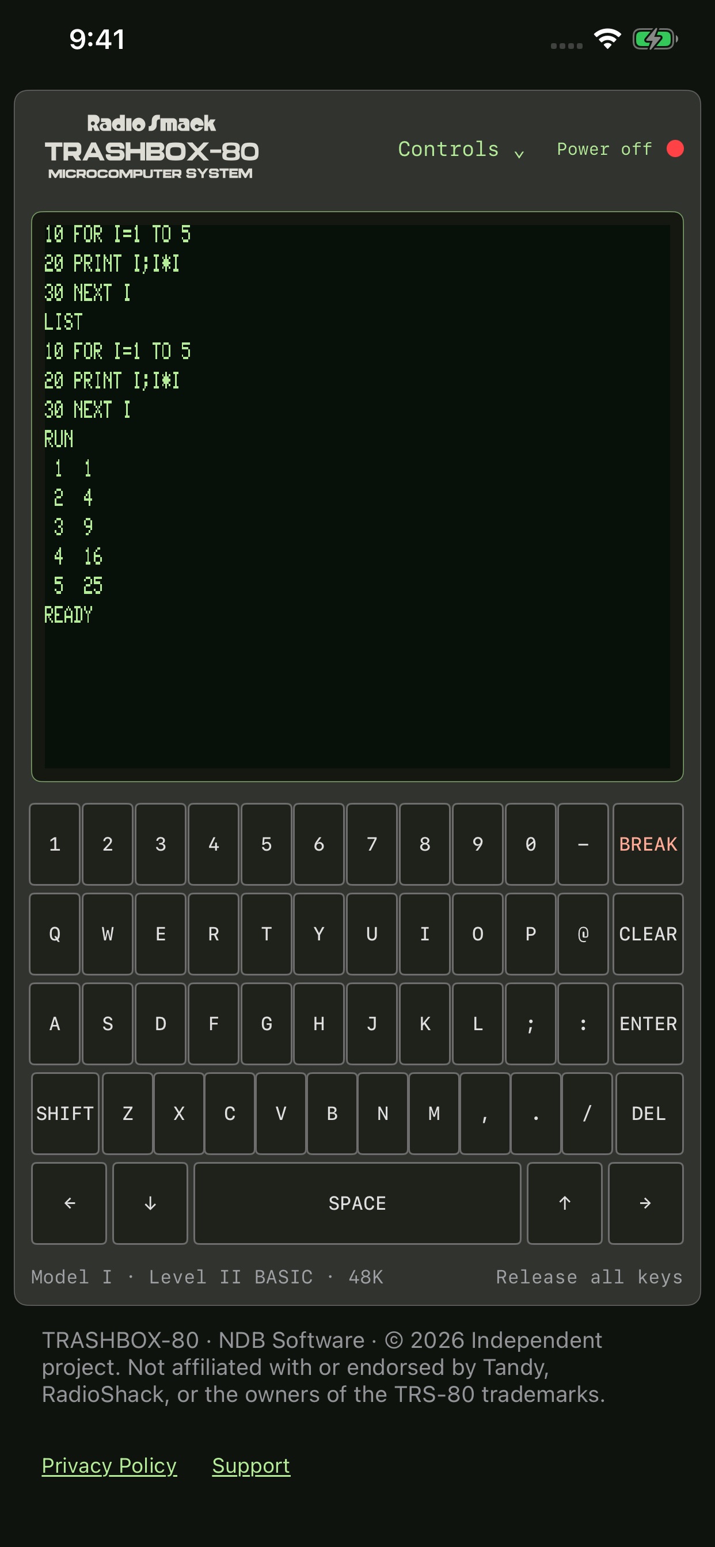
Task: Tap the H key
Action: click(319, 1023)
